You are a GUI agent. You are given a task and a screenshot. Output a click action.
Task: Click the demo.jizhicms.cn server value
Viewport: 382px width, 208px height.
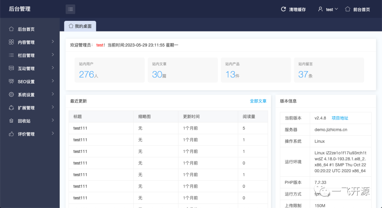(331, 130)
